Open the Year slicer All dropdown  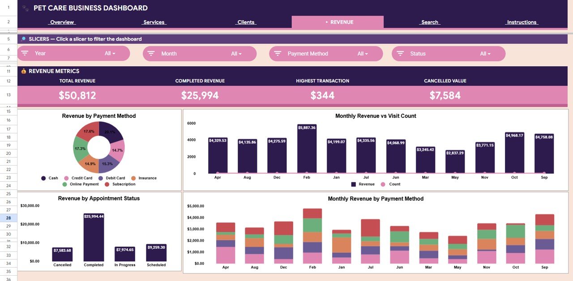coord(111,53)
